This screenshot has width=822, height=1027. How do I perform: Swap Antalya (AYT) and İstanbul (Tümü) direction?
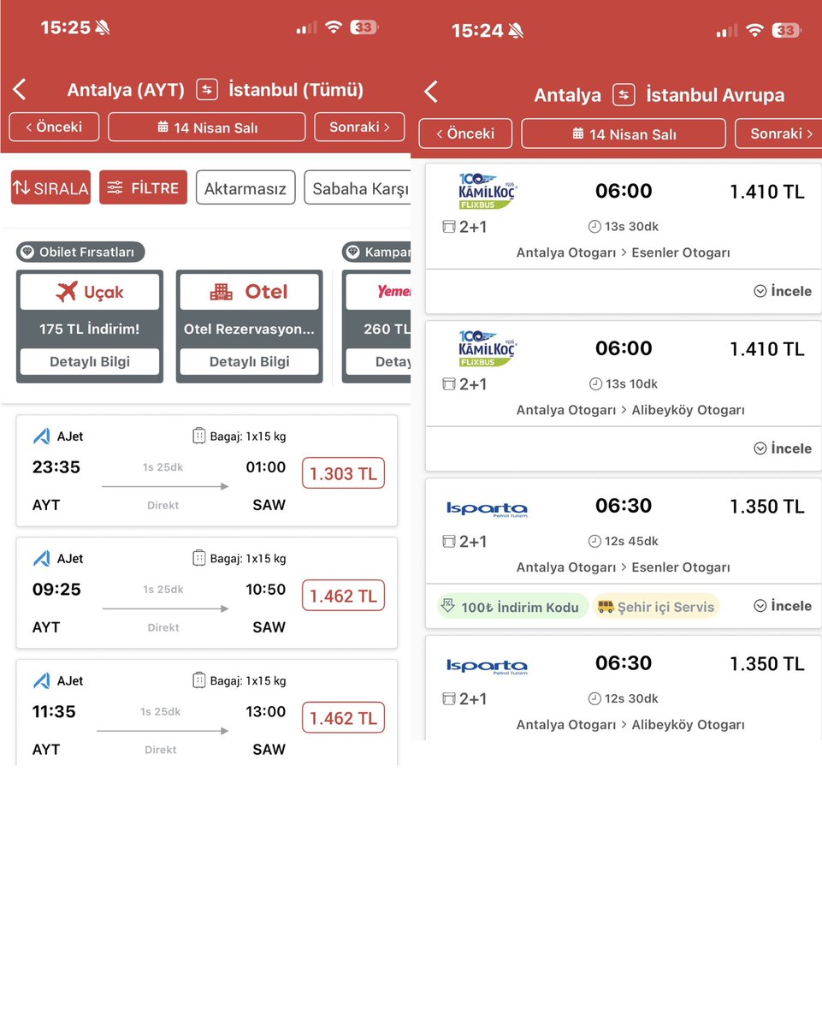click(206, 89)
